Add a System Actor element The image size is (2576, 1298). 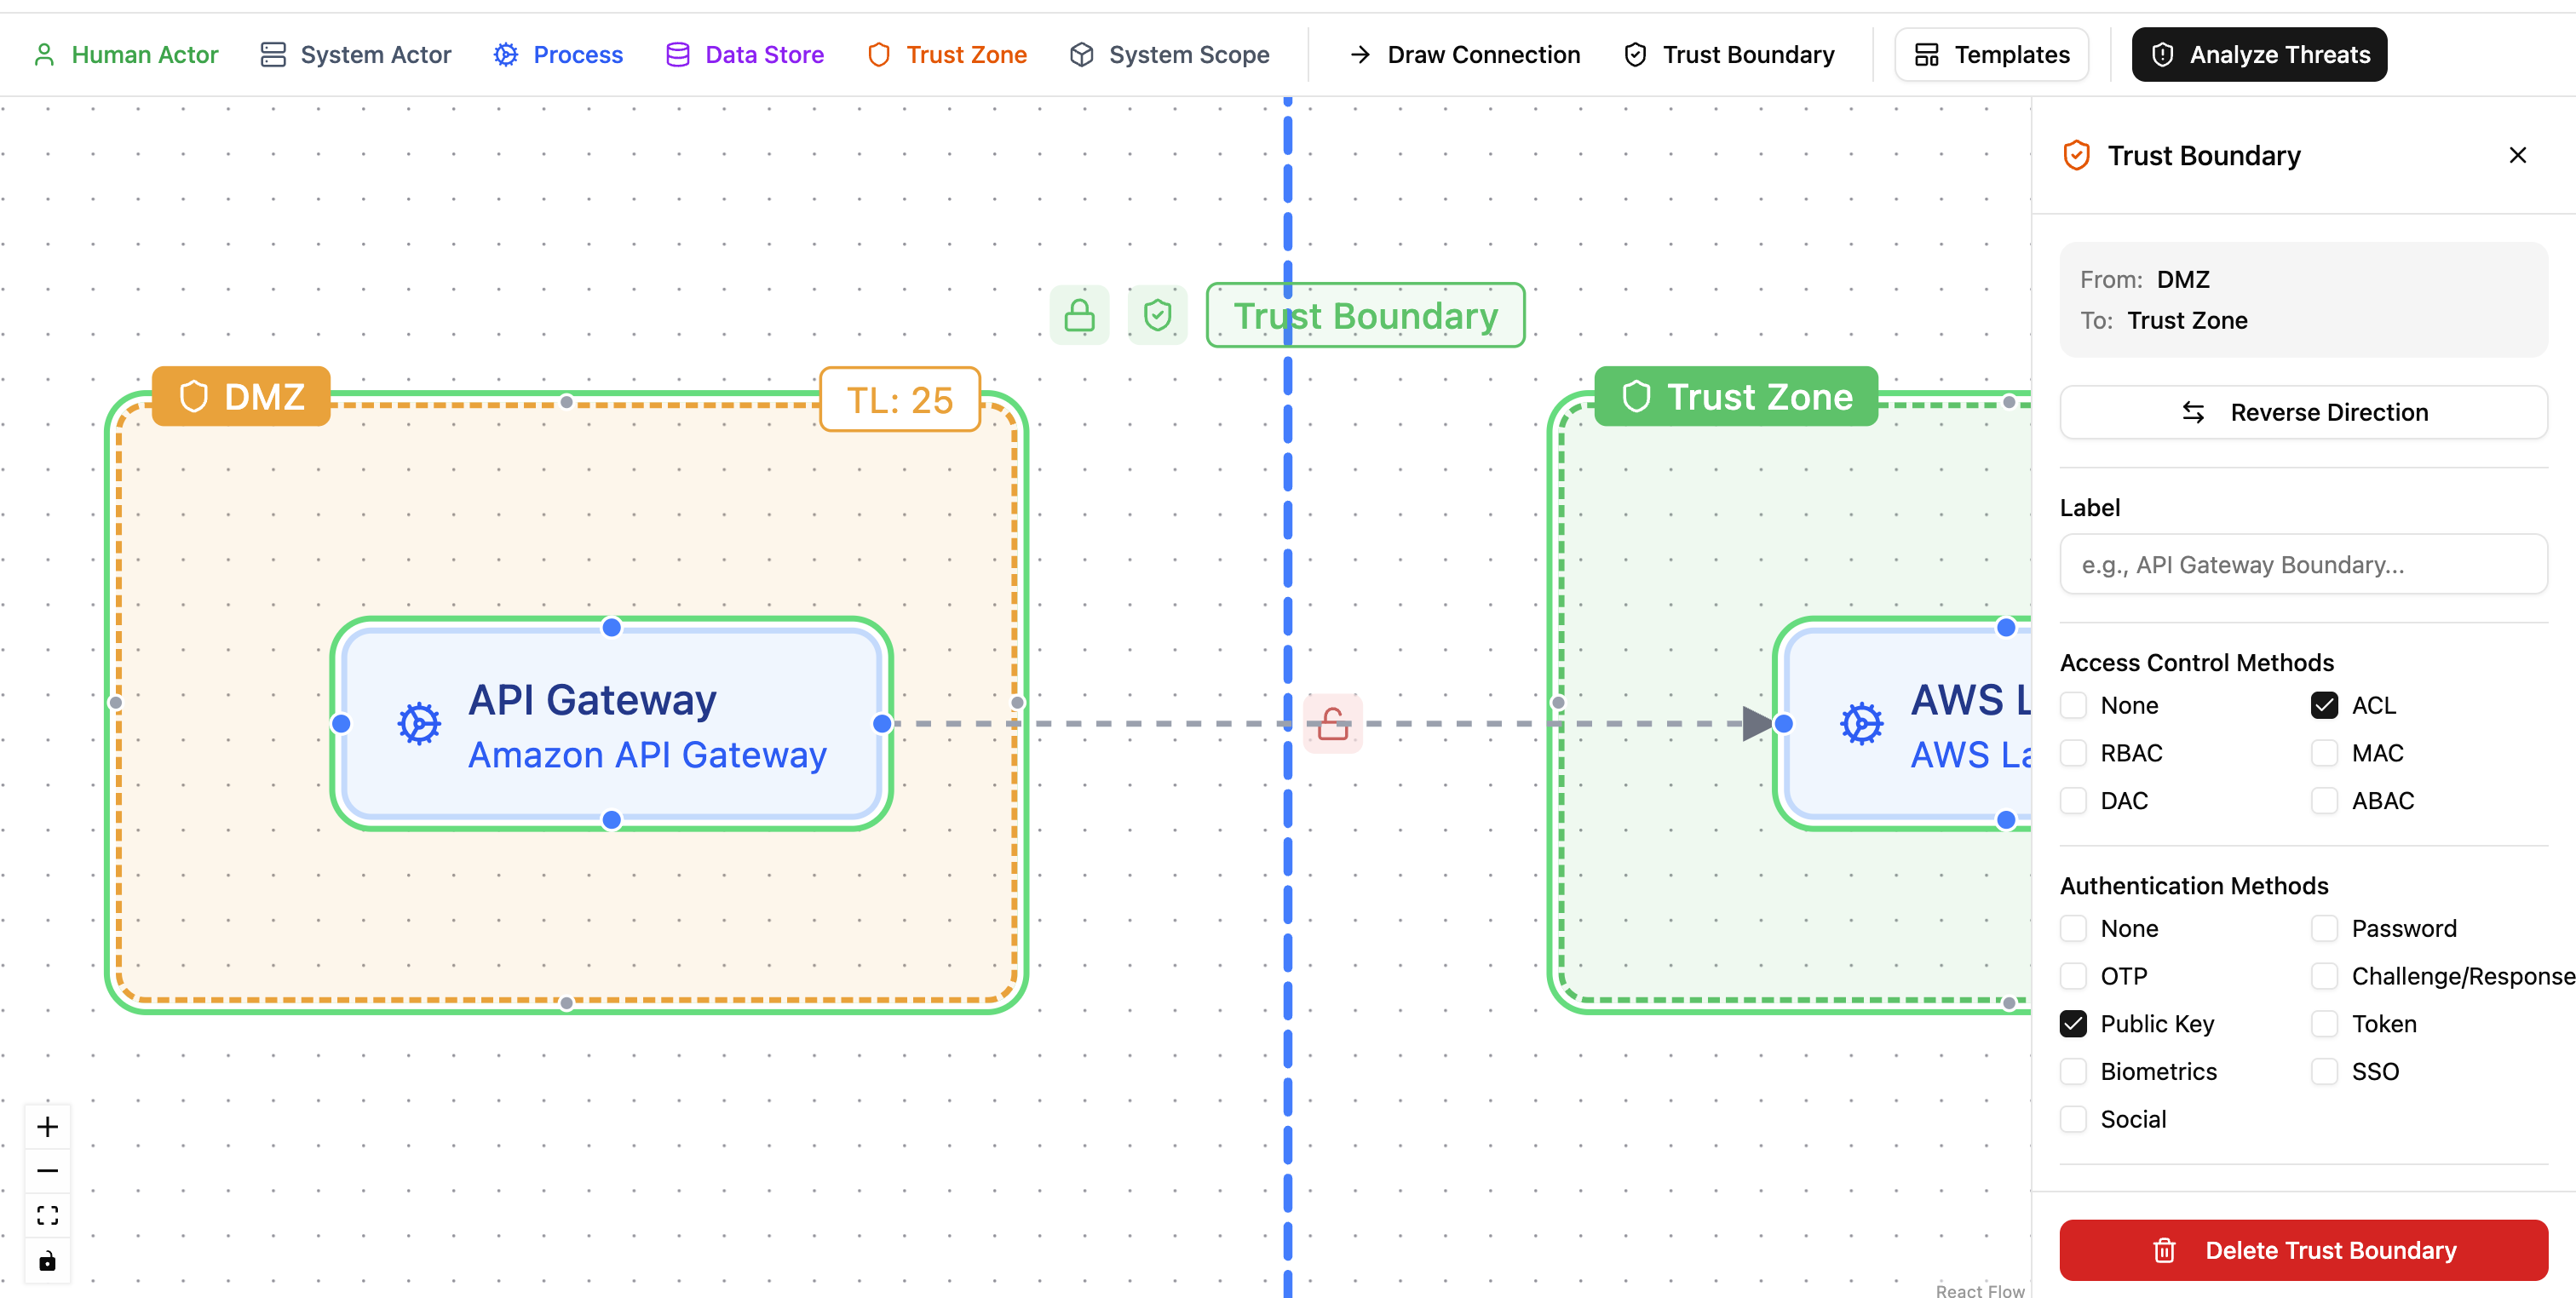point(355,54)
